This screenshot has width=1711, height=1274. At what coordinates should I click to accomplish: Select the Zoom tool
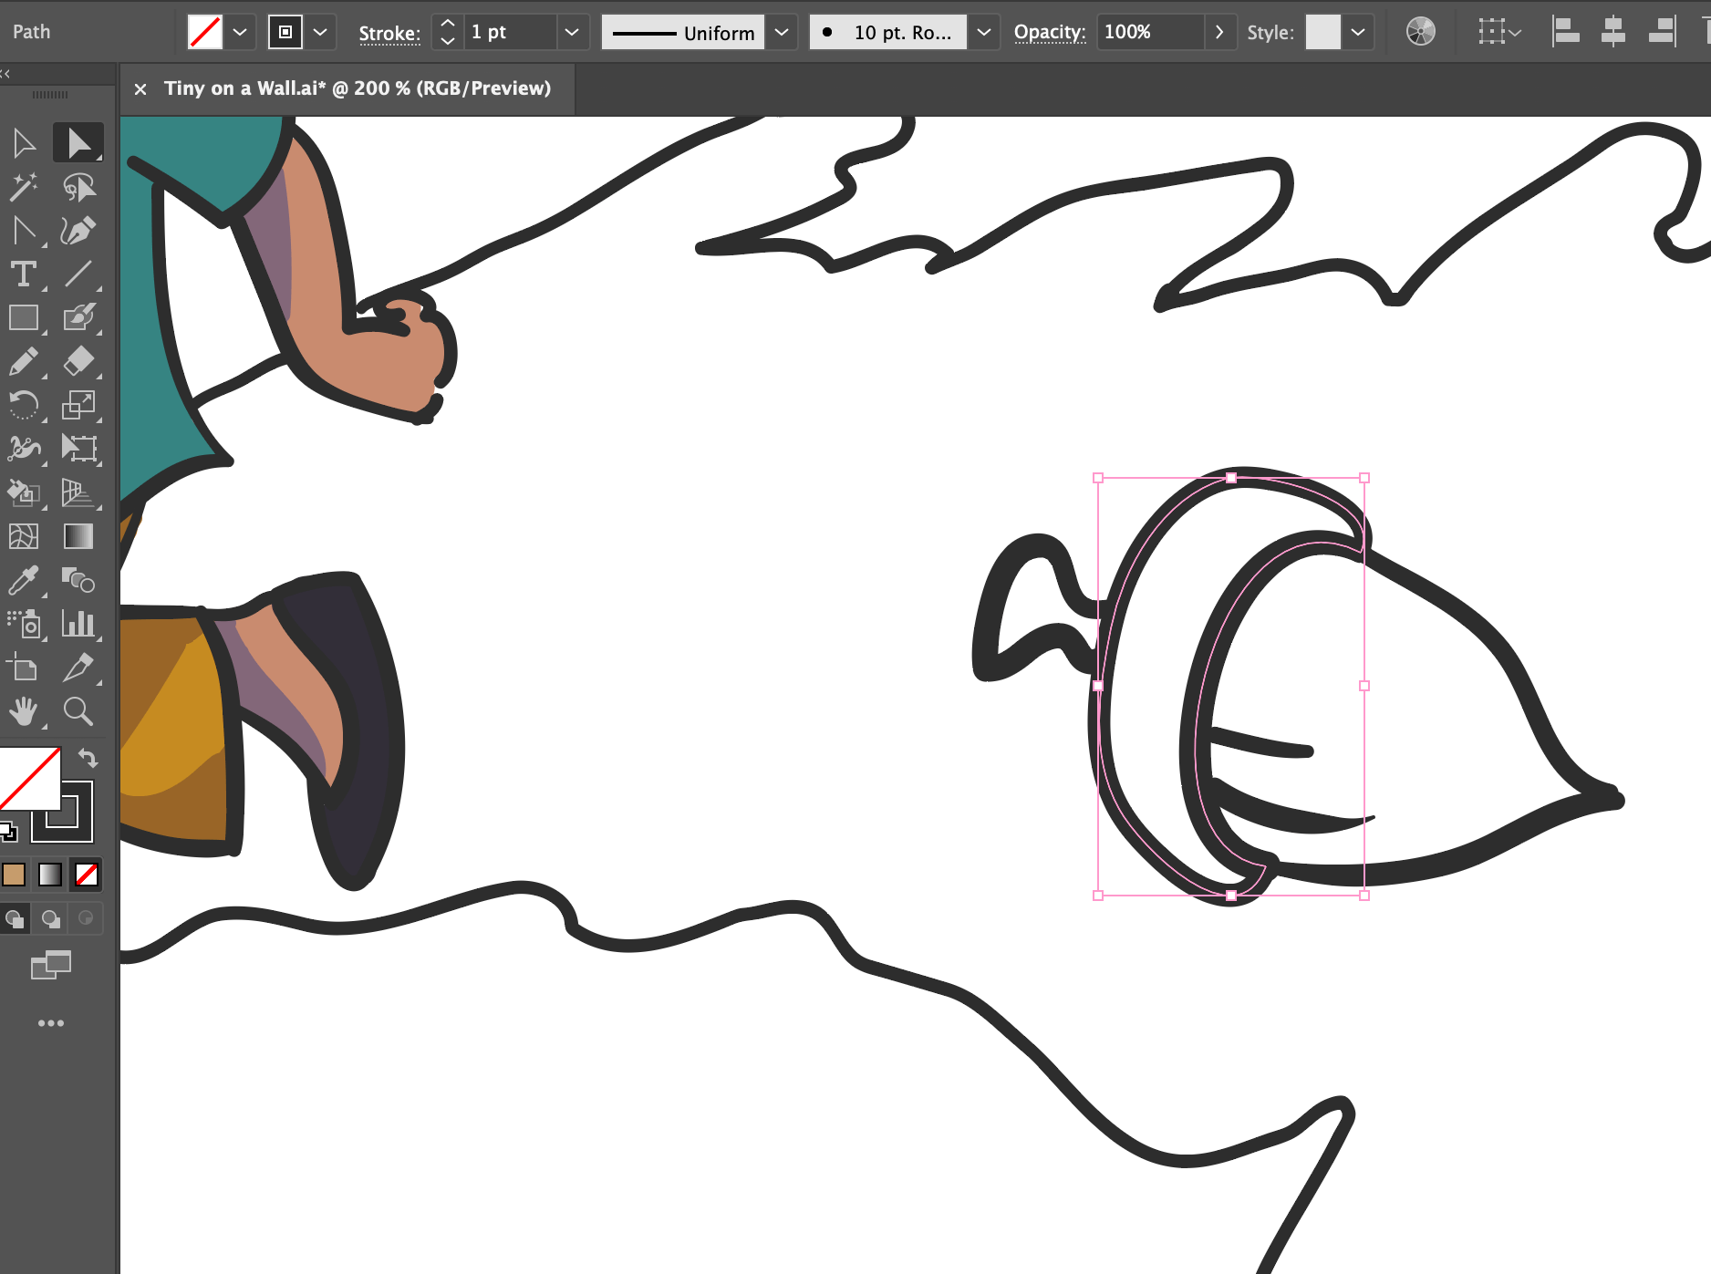[x=79, y=712]
